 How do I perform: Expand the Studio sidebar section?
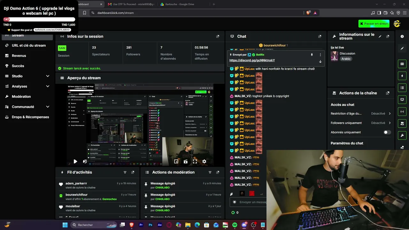click(x=48, y=76)
